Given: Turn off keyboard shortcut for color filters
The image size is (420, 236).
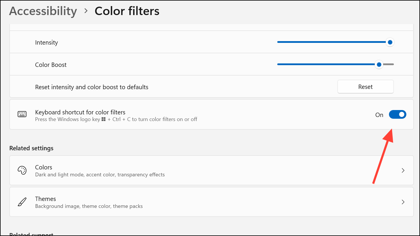Looking at the screenshot, I should tap(397, 115).
